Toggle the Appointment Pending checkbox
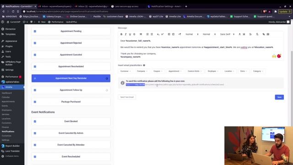The height and width of the screenshot is (165, 293). click(x=35, y=31)
